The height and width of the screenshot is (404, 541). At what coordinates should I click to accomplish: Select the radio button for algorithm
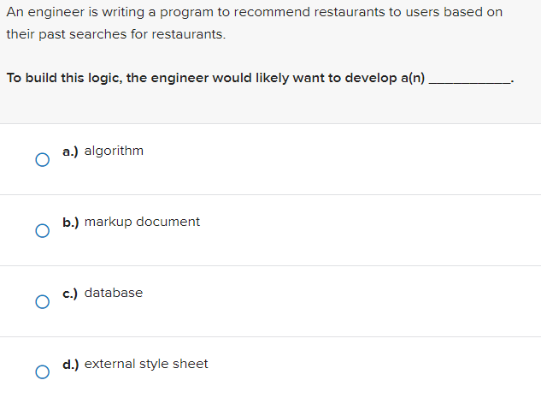pyautogui.click(x=41, y=159)
